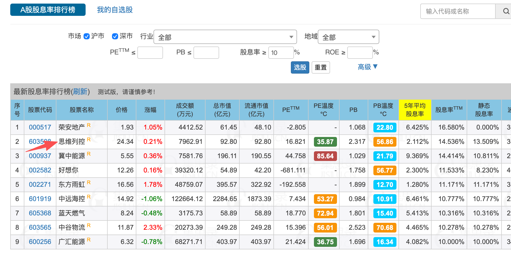Click the 刷新 refresh link
The image size is (511, 255).
pos(80,91)
